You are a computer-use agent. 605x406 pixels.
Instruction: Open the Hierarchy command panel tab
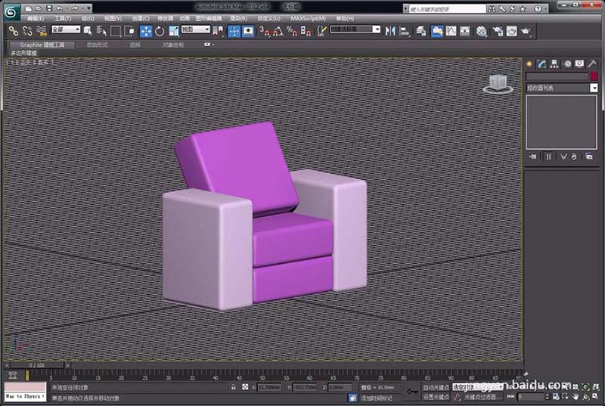tap(554, 64)
